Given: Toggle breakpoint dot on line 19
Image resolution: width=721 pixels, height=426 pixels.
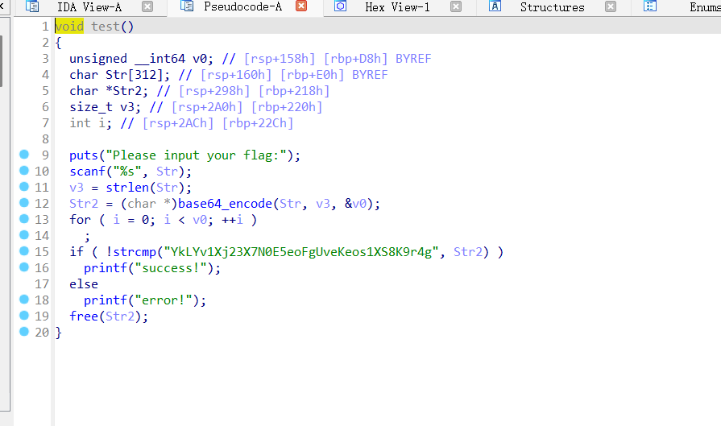Looking at the screenshot, I should [24, 315].
